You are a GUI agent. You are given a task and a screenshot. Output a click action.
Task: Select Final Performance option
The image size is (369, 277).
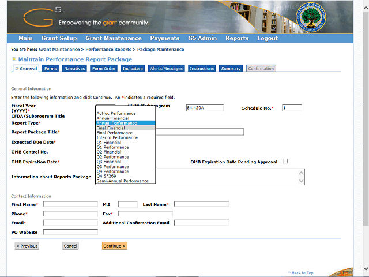[126, 133]
